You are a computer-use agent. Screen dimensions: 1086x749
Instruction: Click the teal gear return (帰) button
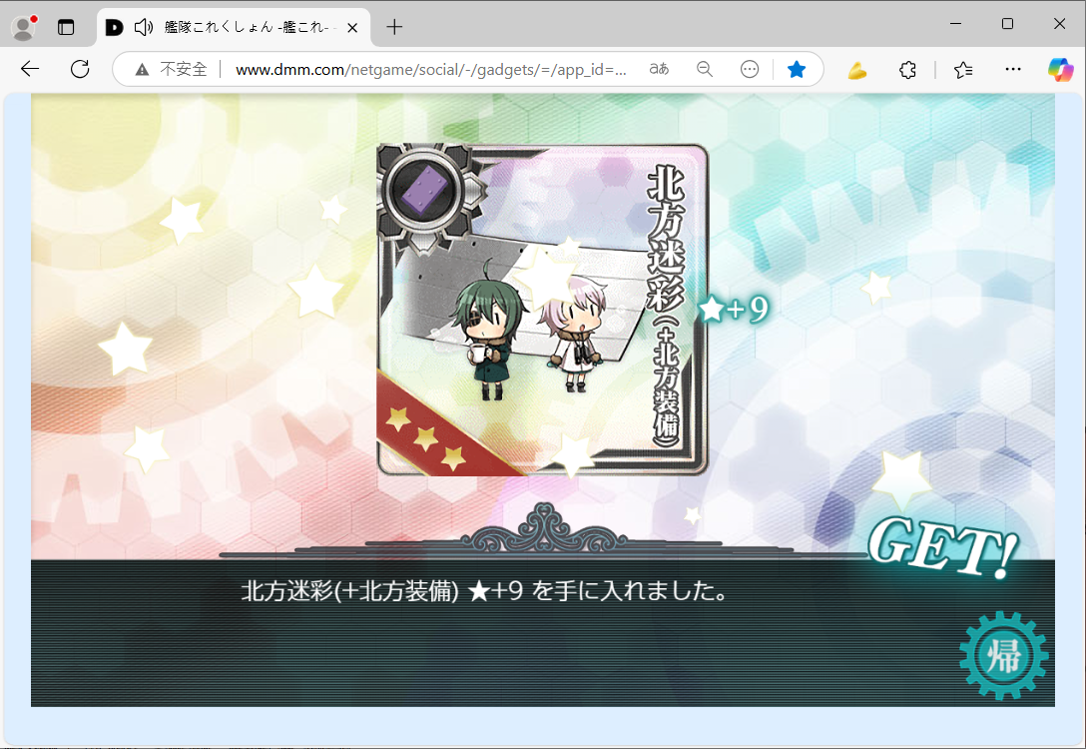(x=1003, y=655)
